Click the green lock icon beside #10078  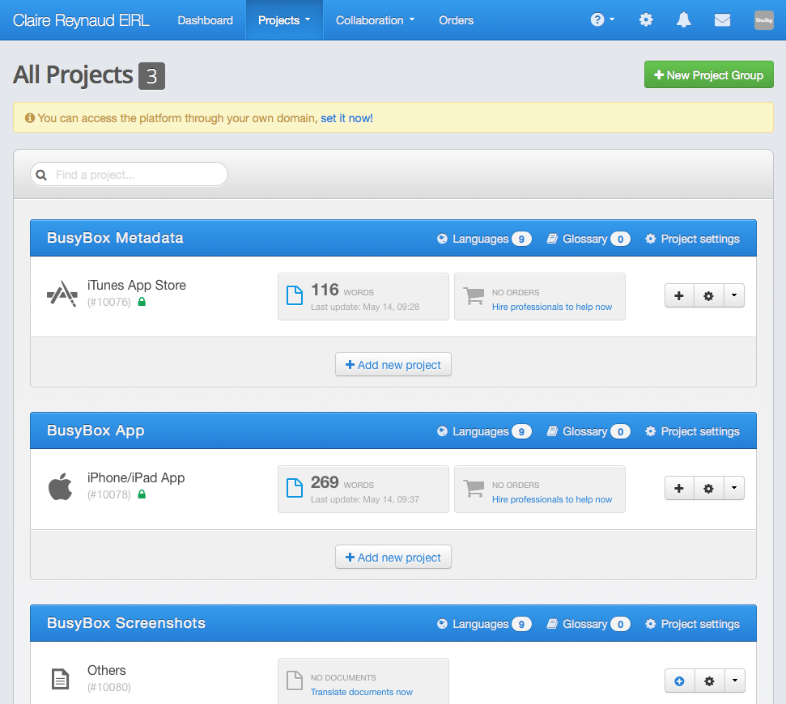pyautogui.click(x=142, y=494)
